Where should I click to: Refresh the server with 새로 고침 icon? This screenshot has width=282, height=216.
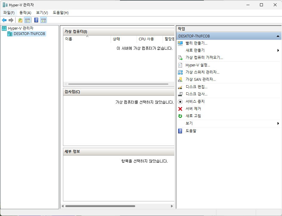[180, 116]
